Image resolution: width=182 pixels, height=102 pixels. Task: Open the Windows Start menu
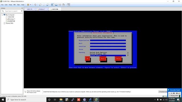tap(3, 99)
